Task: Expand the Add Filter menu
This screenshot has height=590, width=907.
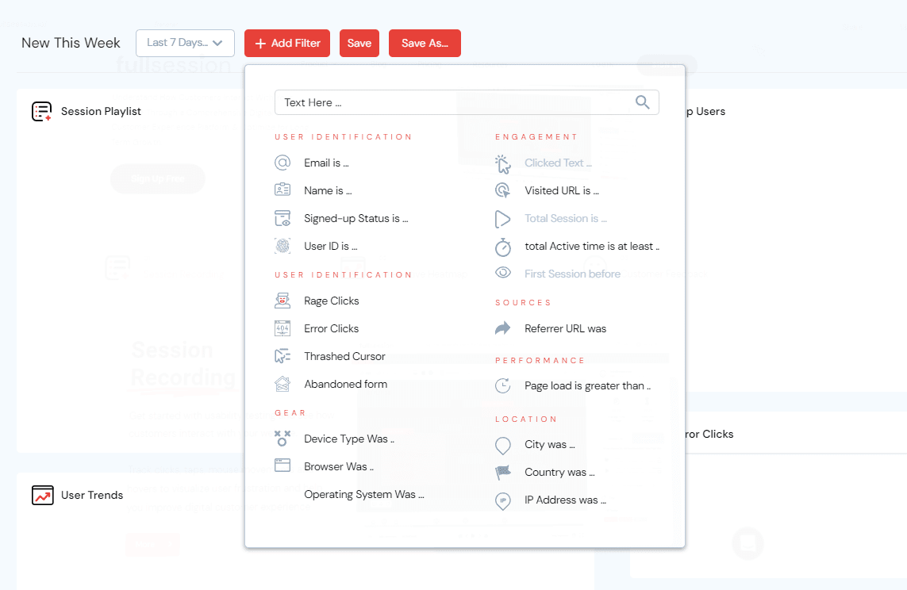Action: point(287,43)
